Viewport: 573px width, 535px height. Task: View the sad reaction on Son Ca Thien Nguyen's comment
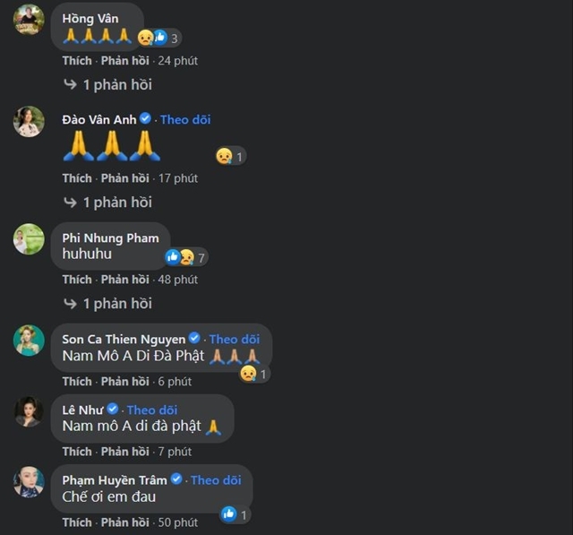point(254,374)
